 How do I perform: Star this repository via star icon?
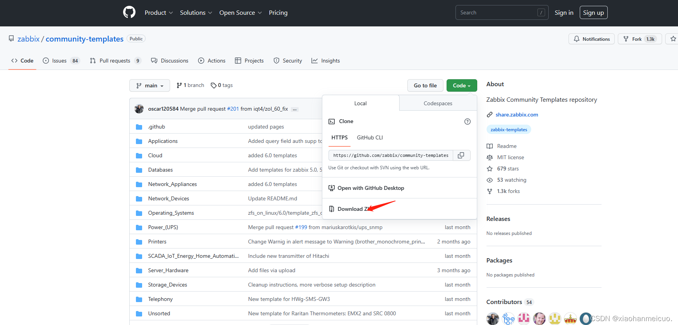click(x=673, y=39)
